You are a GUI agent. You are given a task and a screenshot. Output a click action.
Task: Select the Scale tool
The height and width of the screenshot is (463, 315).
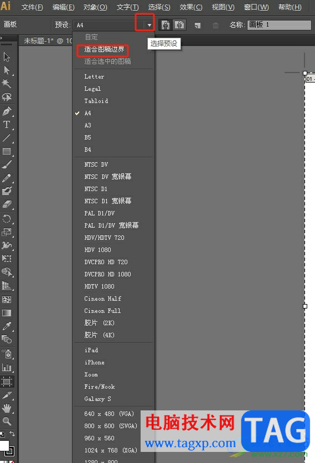tap(7, 232)
